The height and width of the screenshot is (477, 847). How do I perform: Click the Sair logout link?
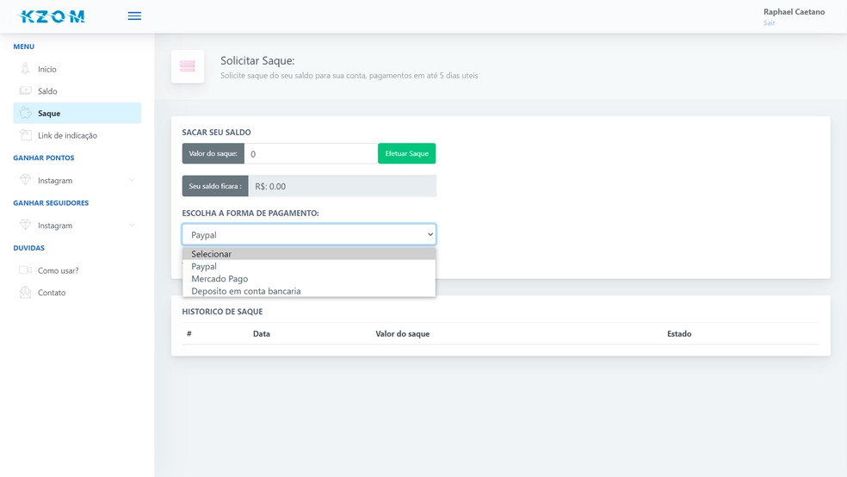770,22
